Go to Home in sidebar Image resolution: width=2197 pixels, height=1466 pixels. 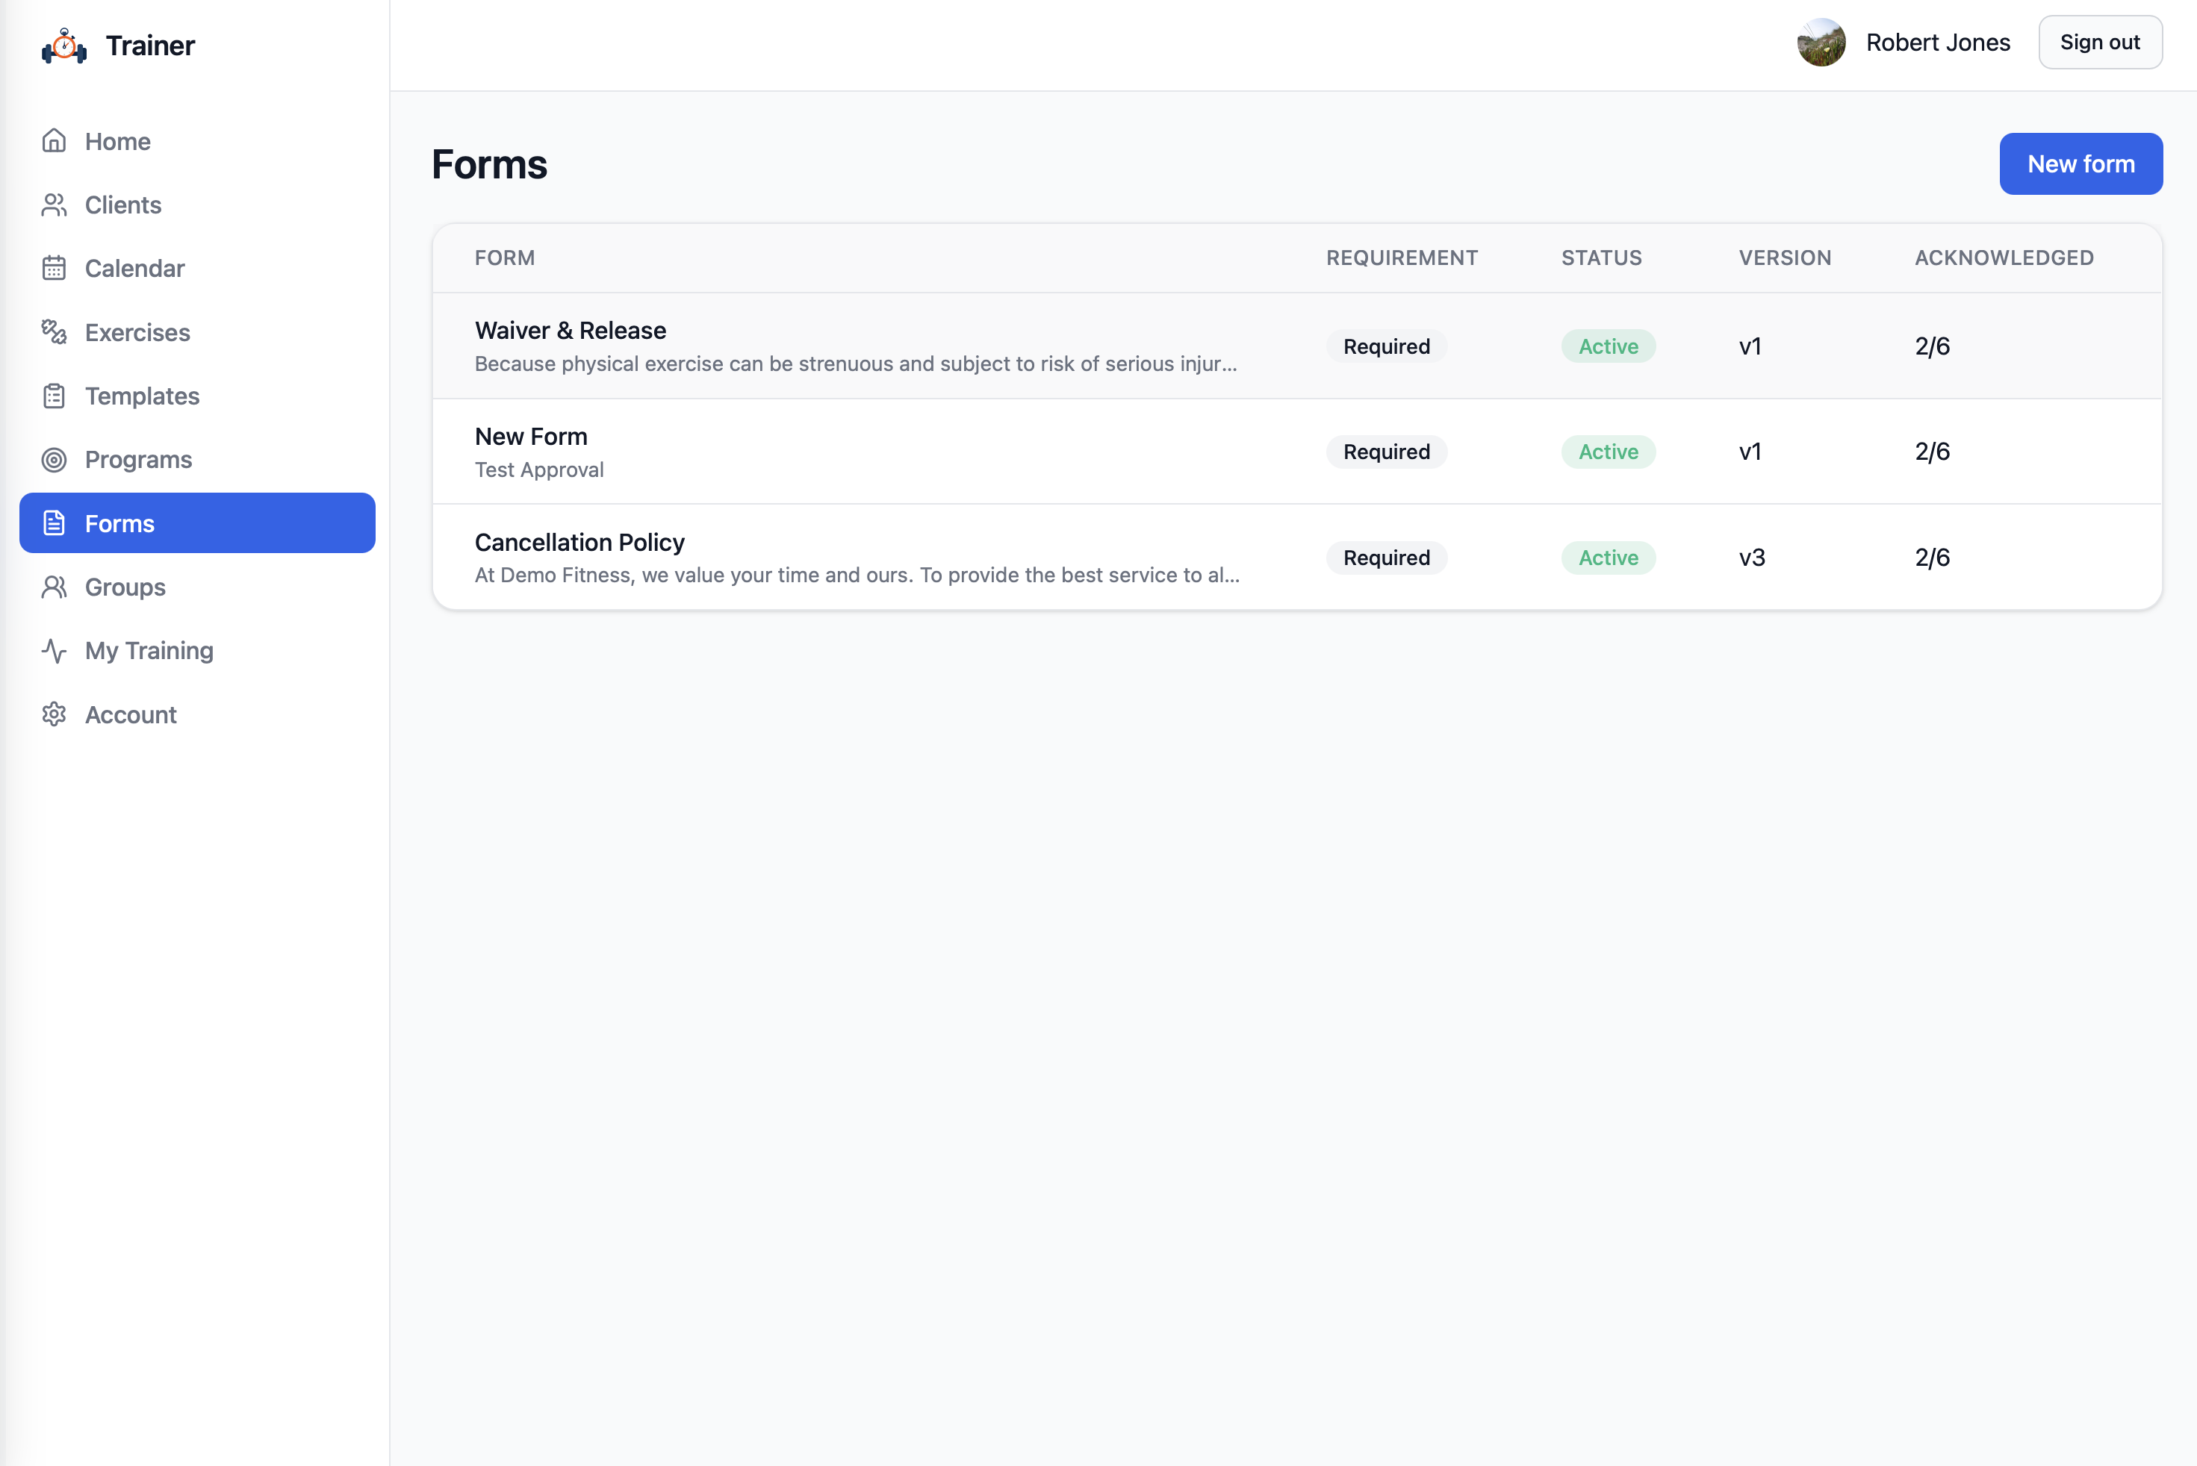[197, 141]
